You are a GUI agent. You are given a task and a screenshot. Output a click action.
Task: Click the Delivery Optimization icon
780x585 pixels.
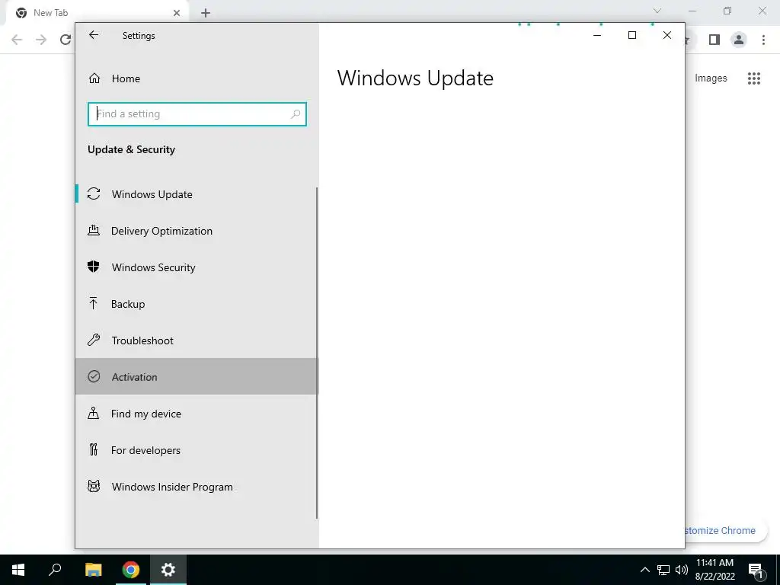click(94, 230)
